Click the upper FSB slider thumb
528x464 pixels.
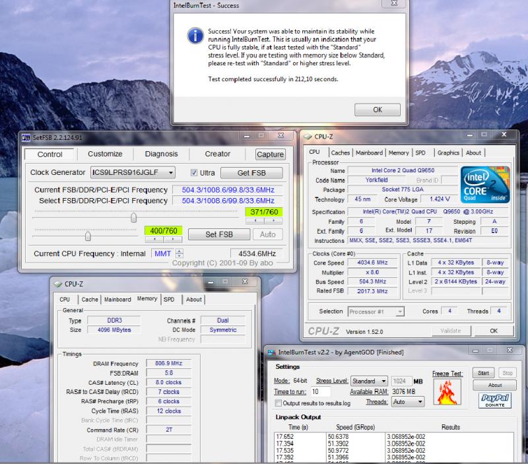tap(134, 218)
